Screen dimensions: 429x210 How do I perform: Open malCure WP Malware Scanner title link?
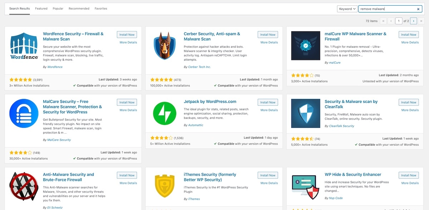click(x=355, y=36)
